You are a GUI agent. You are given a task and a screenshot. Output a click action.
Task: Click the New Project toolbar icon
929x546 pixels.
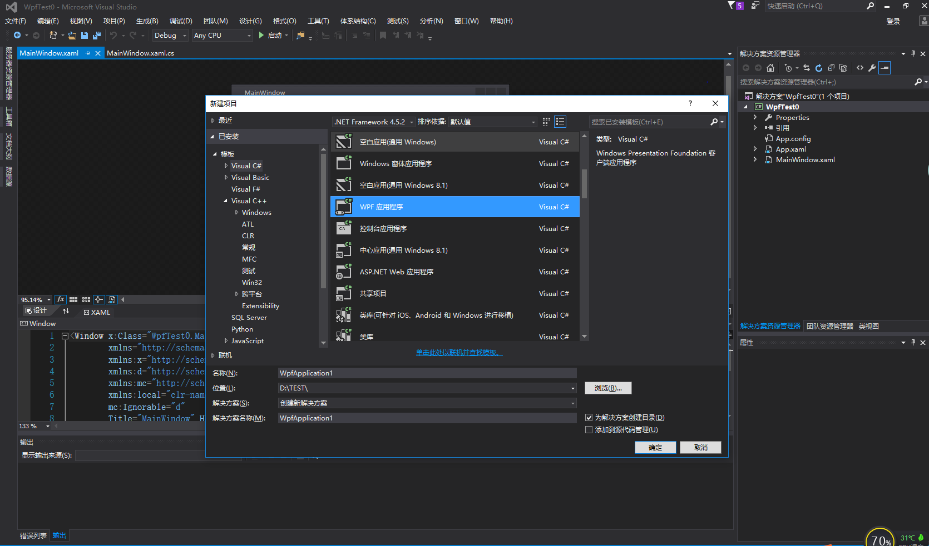click(53, 36)
